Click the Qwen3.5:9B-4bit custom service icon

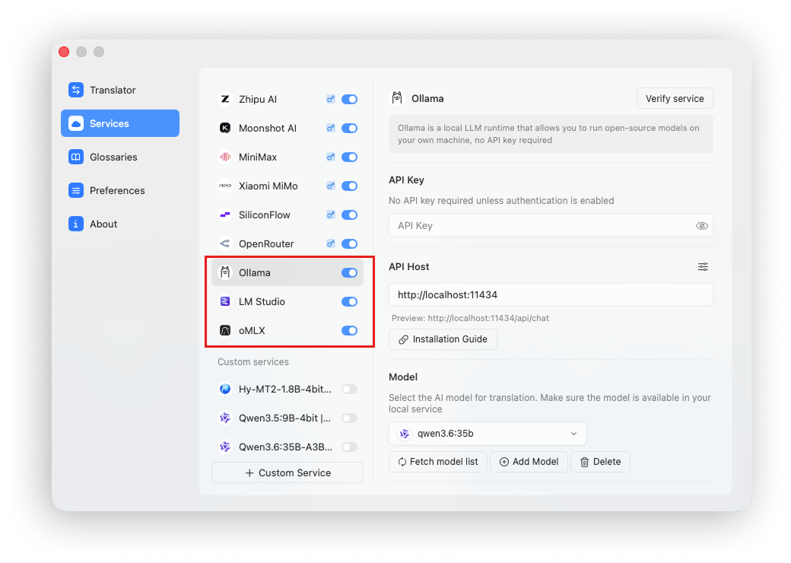(225, 418)
